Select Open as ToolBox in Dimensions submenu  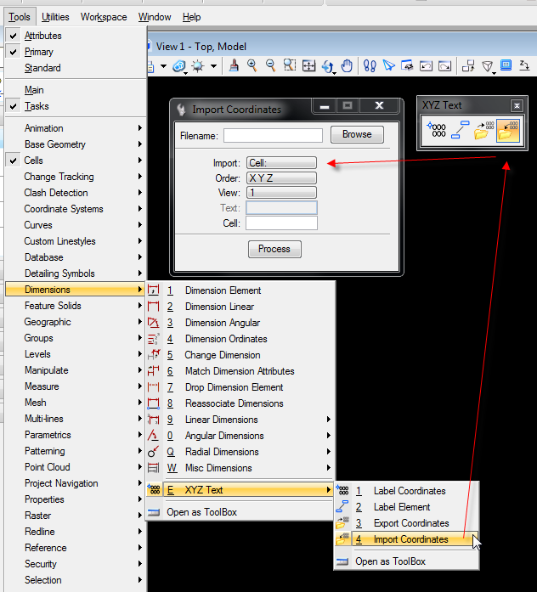click(240, 512)
